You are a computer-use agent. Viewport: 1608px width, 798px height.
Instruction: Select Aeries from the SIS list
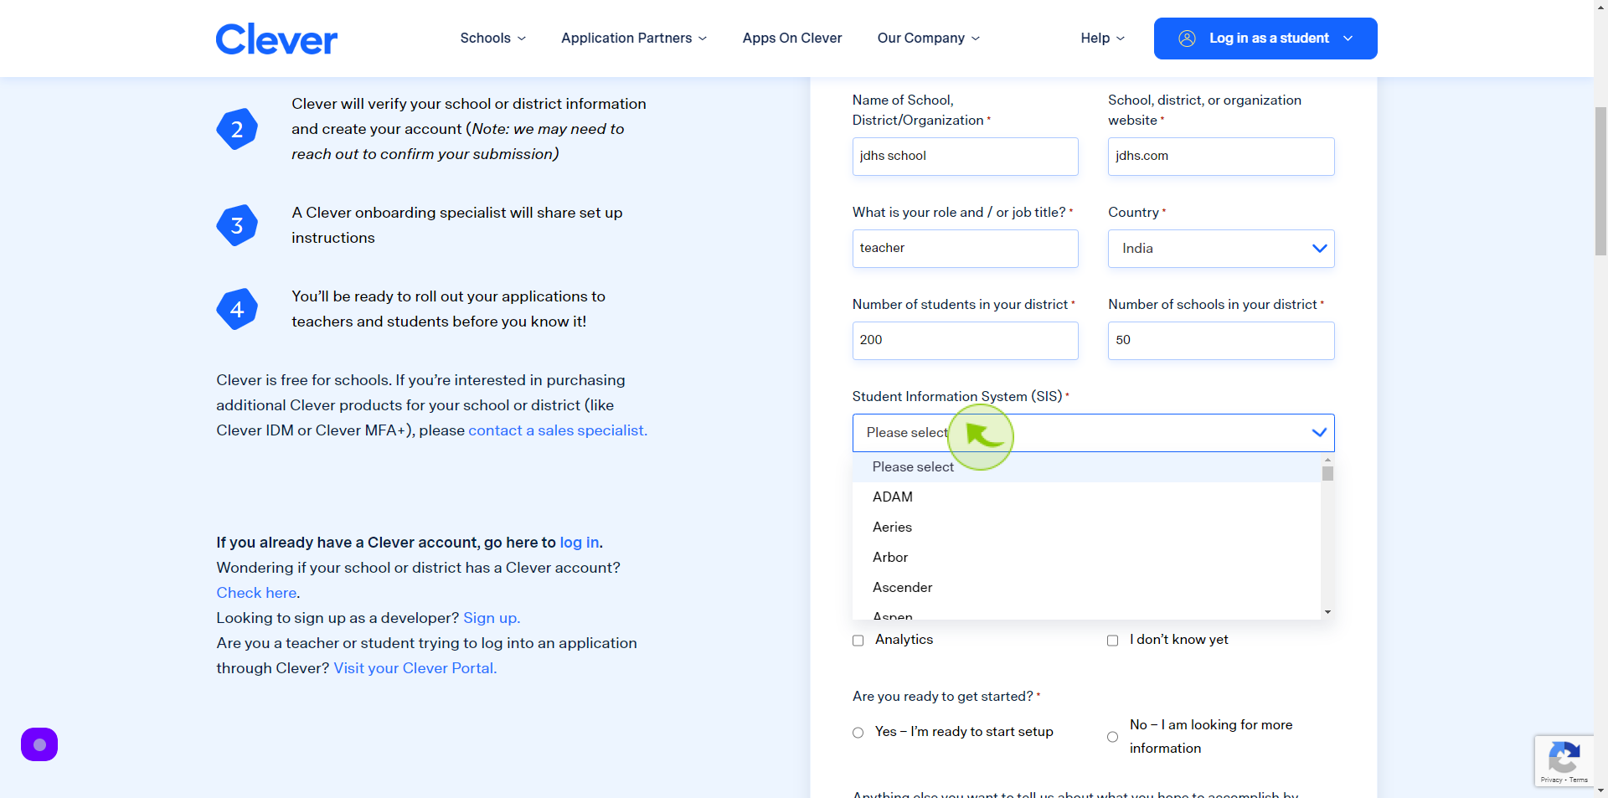click(x=1086, y=528)
